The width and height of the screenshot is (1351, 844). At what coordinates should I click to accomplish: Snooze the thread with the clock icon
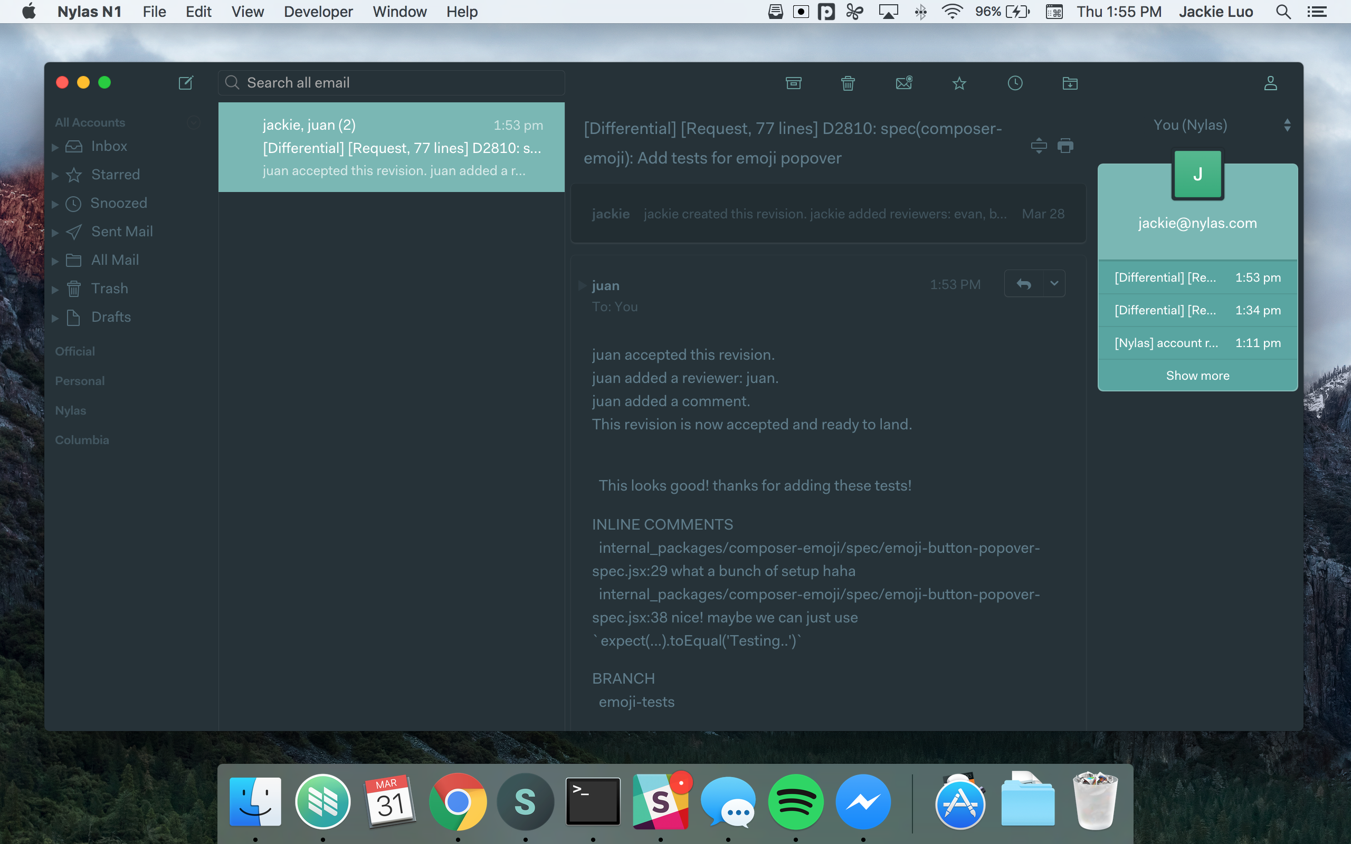click(1015, 83)
